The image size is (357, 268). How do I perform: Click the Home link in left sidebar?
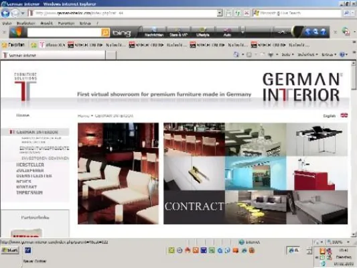(23, 115)
